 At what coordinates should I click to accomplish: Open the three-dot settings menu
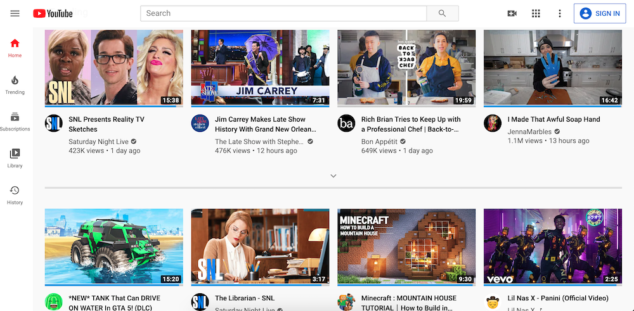tap(560, 13)
